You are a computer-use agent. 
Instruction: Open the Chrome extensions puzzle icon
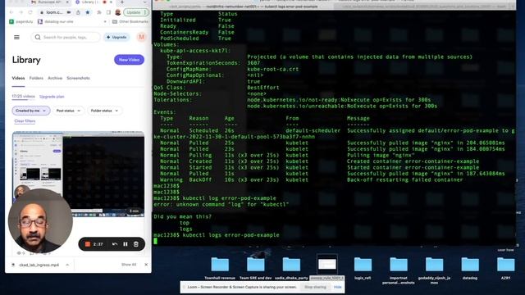[99, 12]
